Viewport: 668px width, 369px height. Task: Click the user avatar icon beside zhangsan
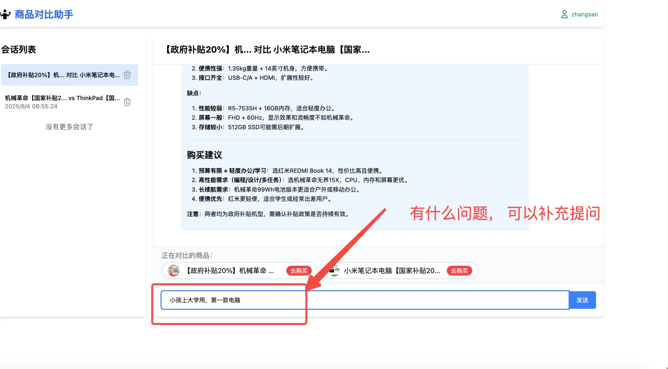click(x=565, y=14)
